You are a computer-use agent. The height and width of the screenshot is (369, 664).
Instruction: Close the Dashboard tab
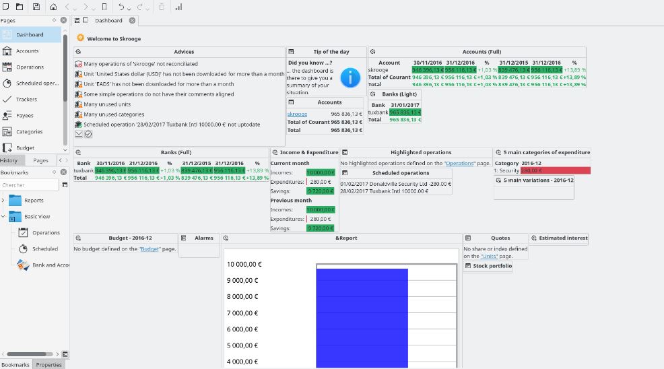pyautogui.click(x=132, y=20)
